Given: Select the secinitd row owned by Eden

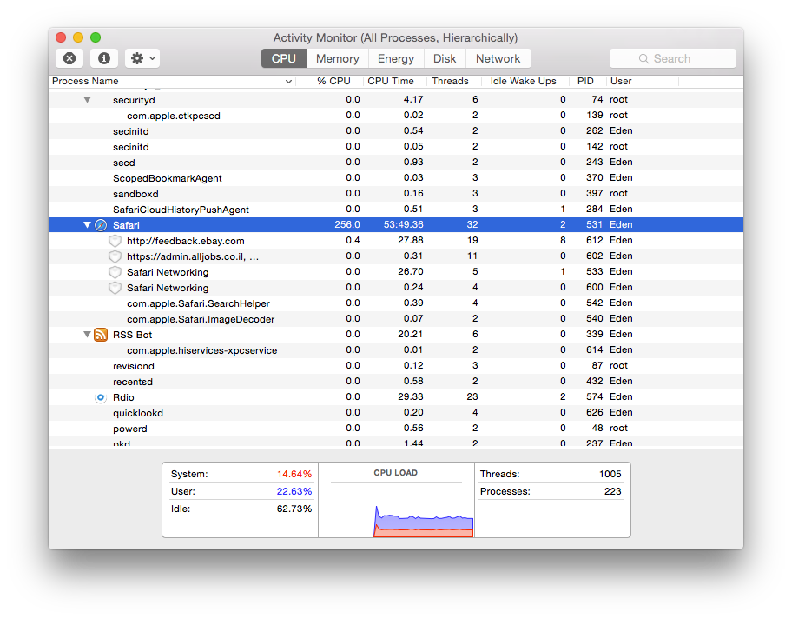Looking at the screenshot, I should 396,131.
